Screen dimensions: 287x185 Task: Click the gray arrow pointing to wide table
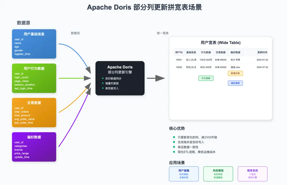point(156,78)
